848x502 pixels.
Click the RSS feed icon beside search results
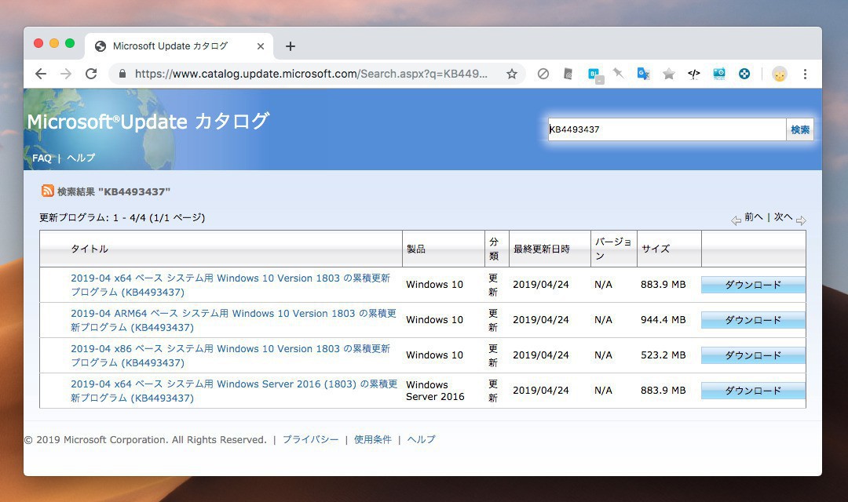point(48,191)
